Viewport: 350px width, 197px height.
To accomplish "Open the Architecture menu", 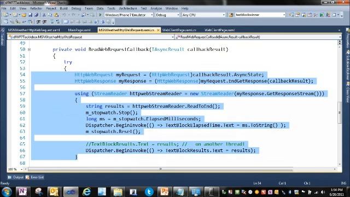I will (x=128, y=9).
